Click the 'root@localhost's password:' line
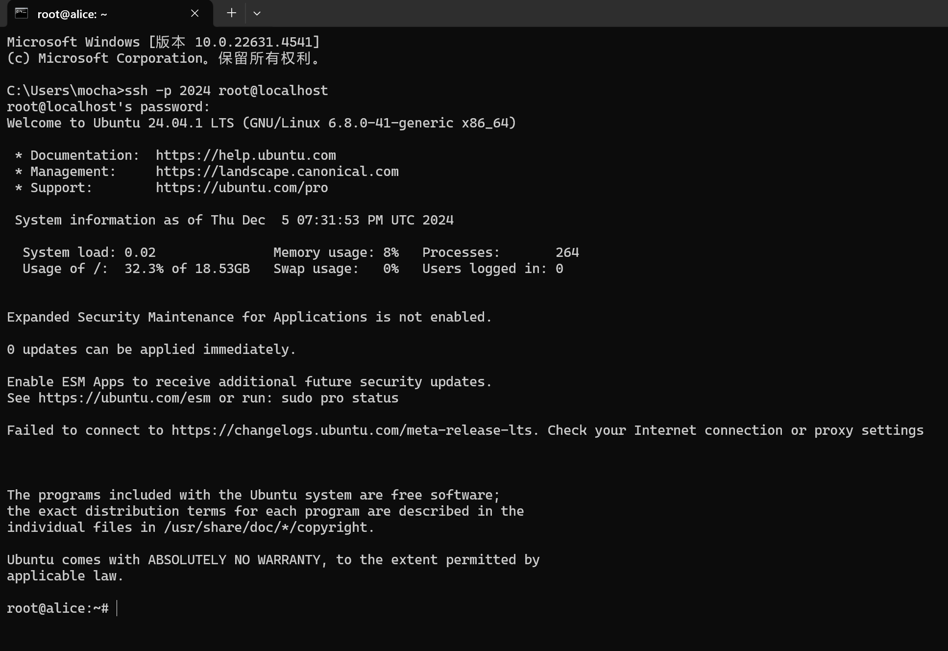Screen dimensions: 948x651 tap(109, 107)
